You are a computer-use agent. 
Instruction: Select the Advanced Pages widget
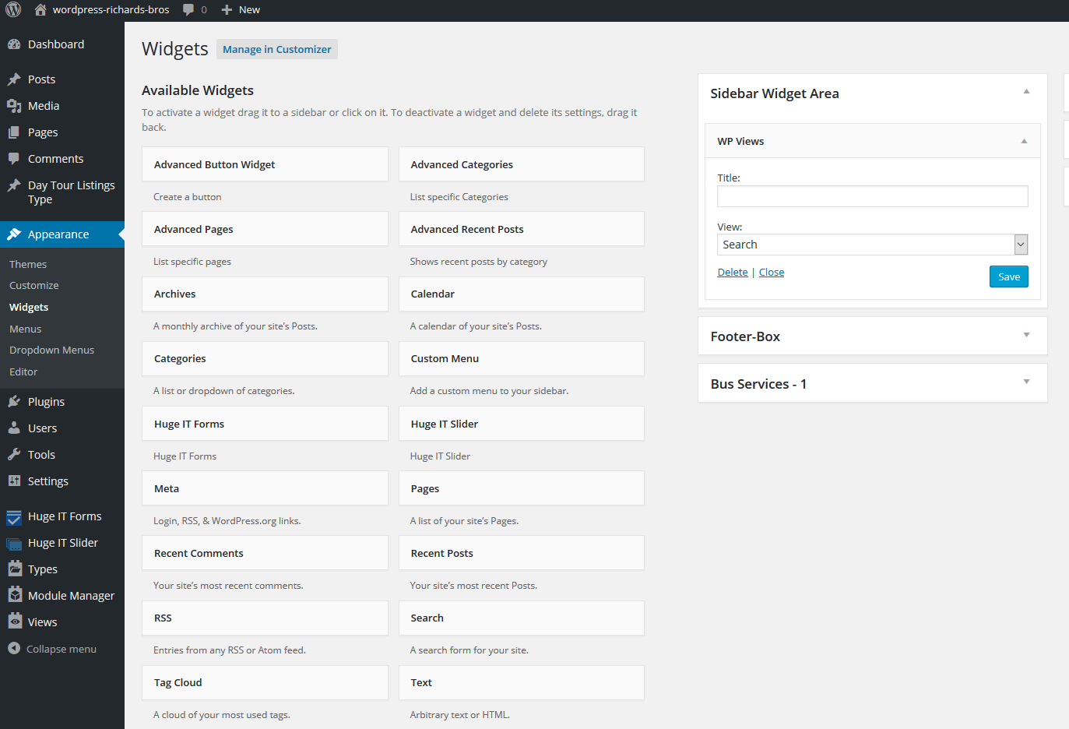265,229
